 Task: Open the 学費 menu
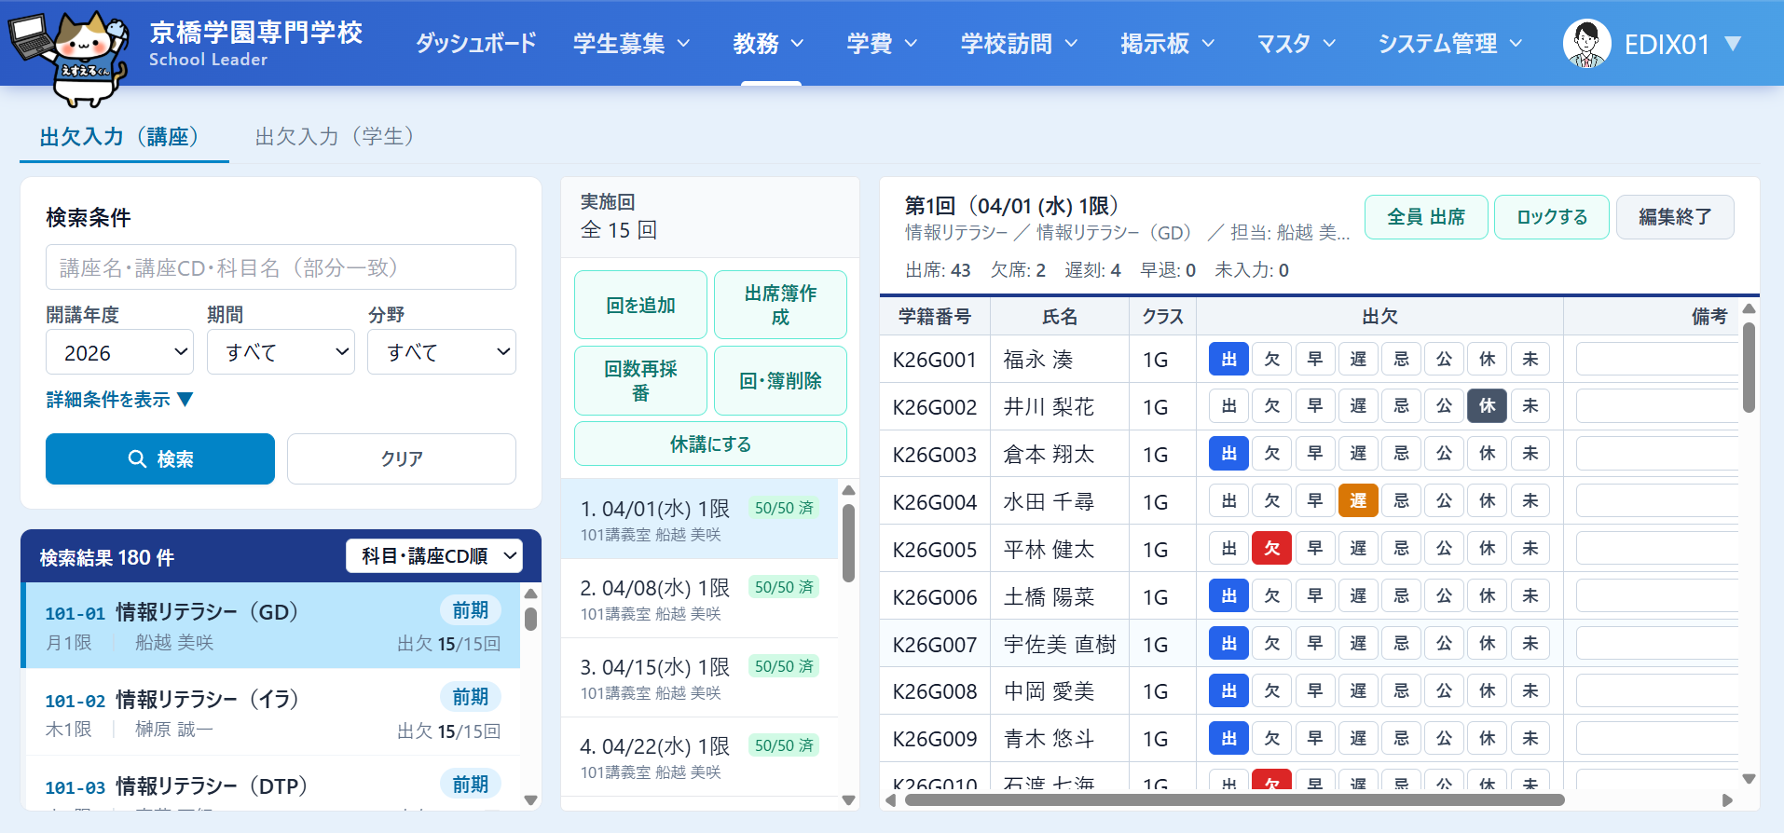point(882,44)
